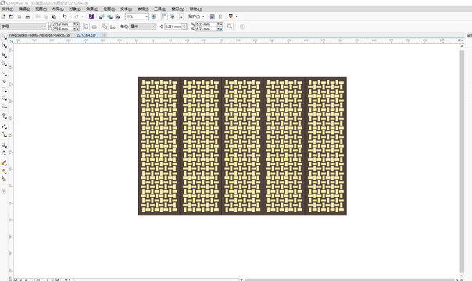This screenshot has height=281, width=472.
Task: Click the brown lattice panel artwork
Action: tap(242, 146)
